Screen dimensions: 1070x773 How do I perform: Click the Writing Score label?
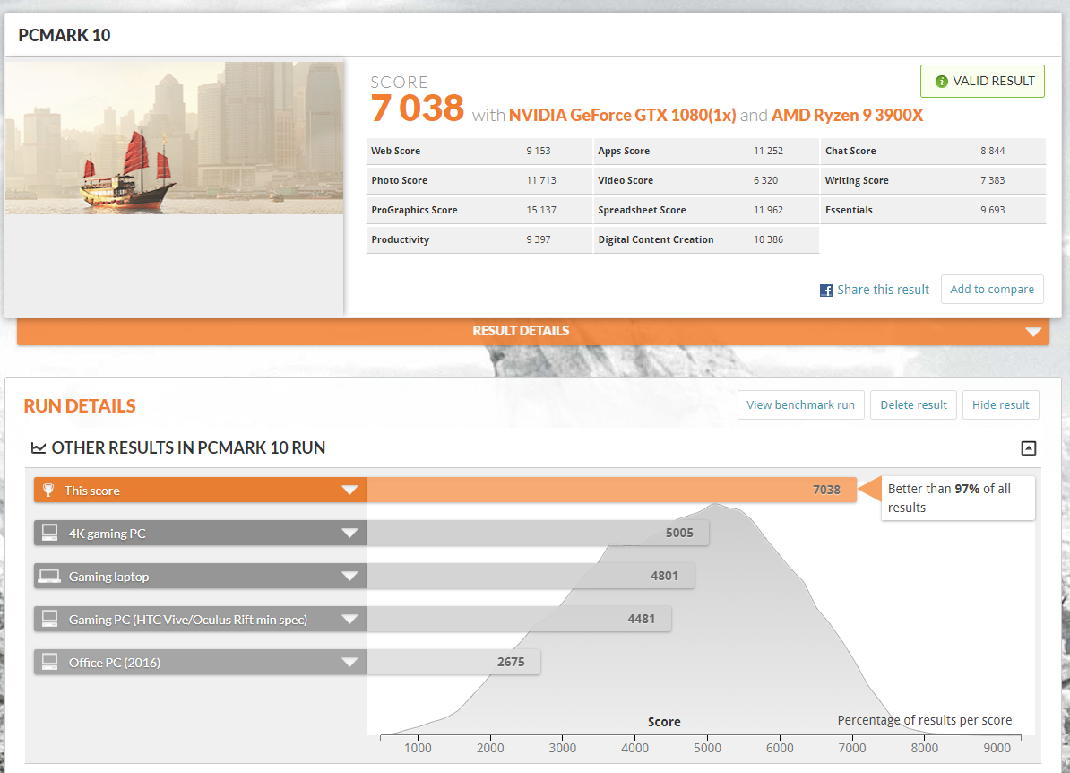point(857,181)
